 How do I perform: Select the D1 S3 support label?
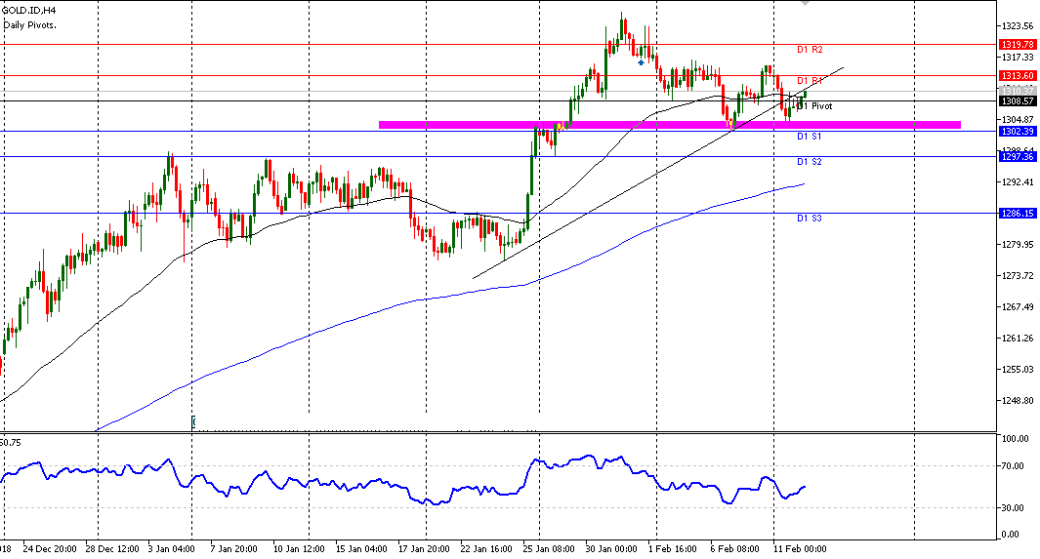tap(810, 219)
